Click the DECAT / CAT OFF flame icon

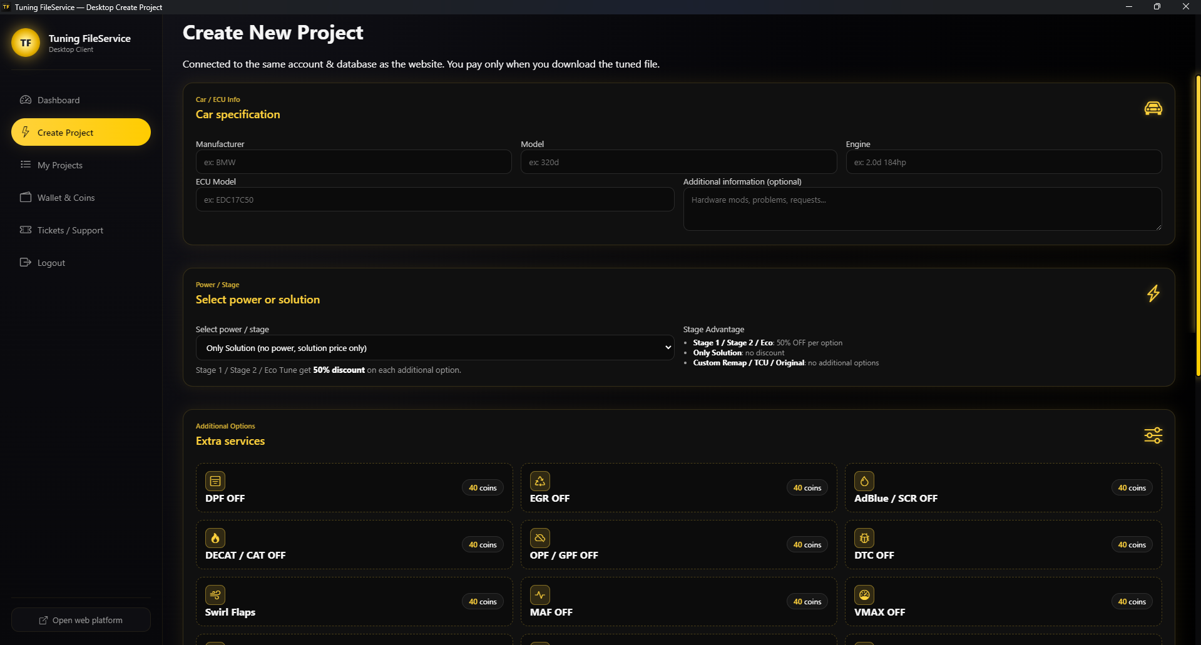click(x=215, y=538)
